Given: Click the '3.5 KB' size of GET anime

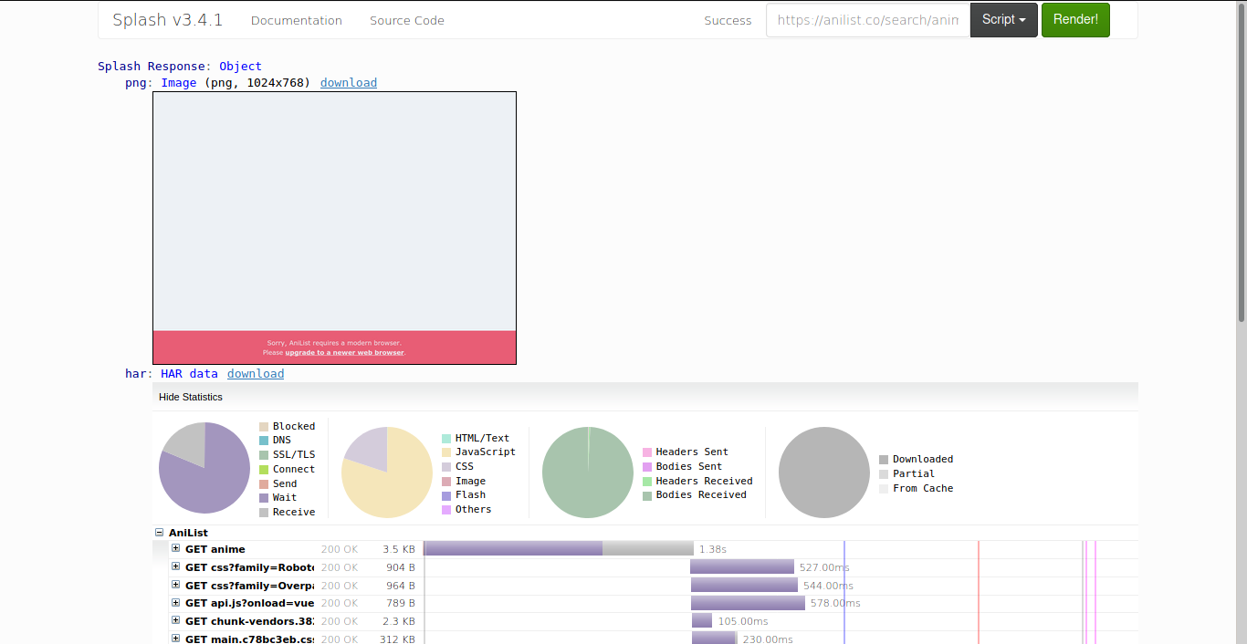Looking at the screenshot, I should coord(399,549).
